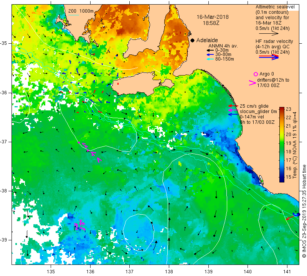Click the IMOS copyright timestamp text
Image resolution: width=307 pixels, height=276 pixels.
304,211
